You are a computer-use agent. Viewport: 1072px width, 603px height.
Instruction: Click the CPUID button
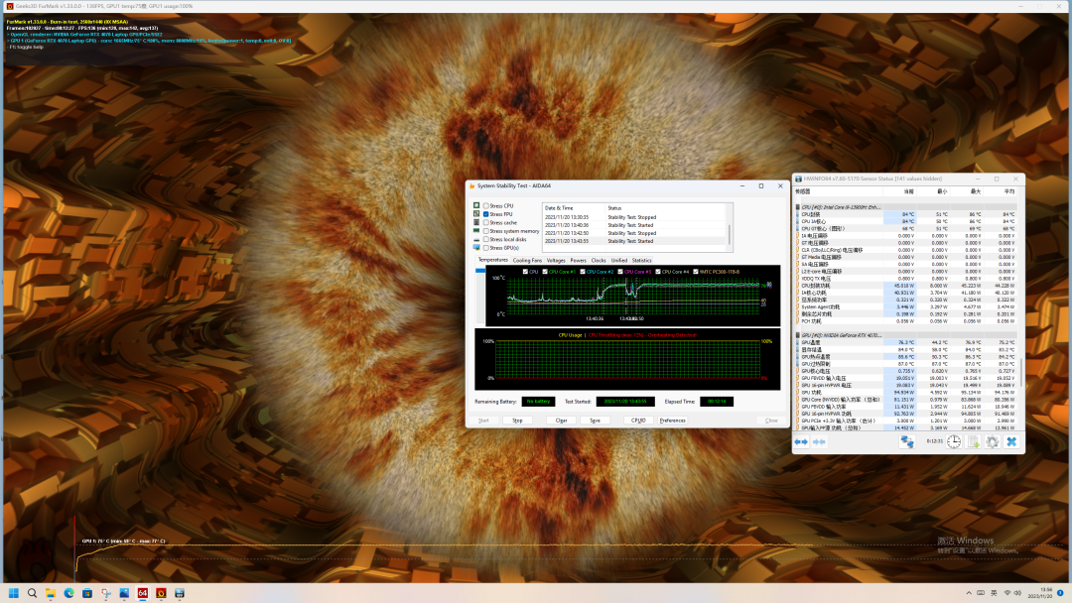638,421
